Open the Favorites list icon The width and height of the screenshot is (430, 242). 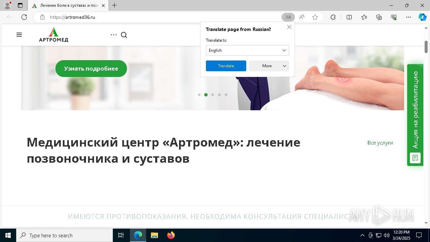pos(364,17)
